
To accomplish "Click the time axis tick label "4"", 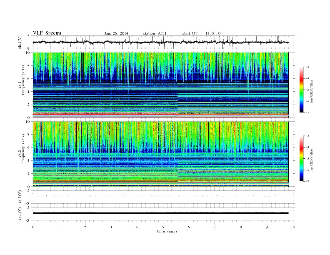I will pyautogui.click(x=137, y=227).
